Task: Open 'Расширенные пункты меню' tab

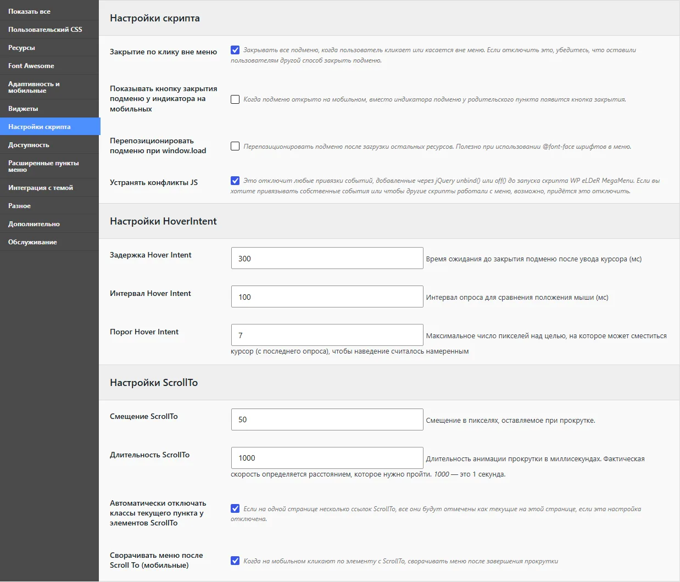Action: [49, 166]
